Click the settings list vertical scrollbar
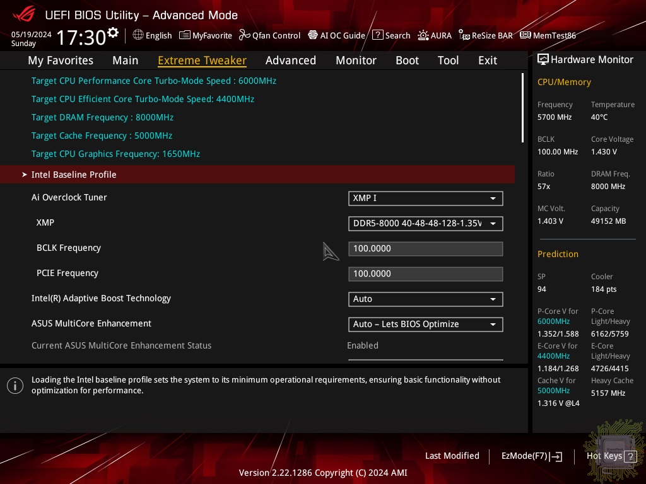This screenshot has width=646, height=484. [x=522, y=108]
